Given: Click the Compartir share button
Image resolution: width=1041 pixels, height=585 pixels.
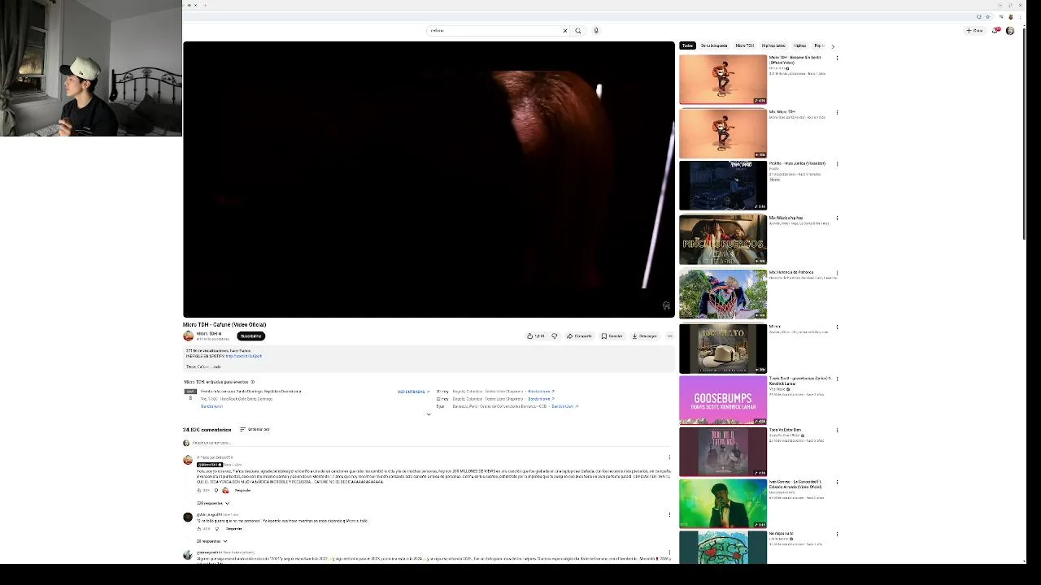Looking at the screenshot, I should pyautogui.click(x=580, y=336).
